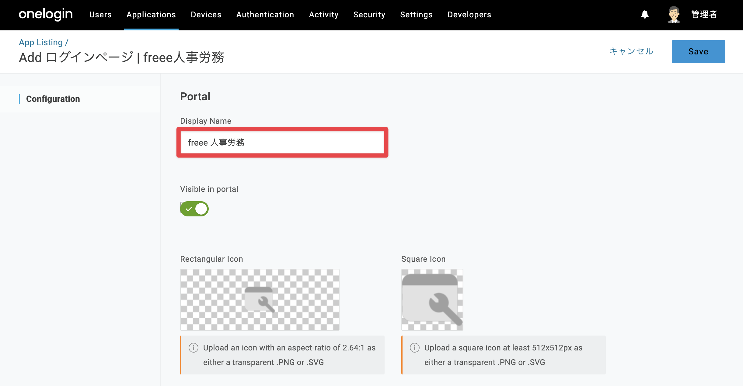Viewport: 743px width, 386px height.
Task: Click info icon beside aspect-ratio upload hint
Action: 194,347
